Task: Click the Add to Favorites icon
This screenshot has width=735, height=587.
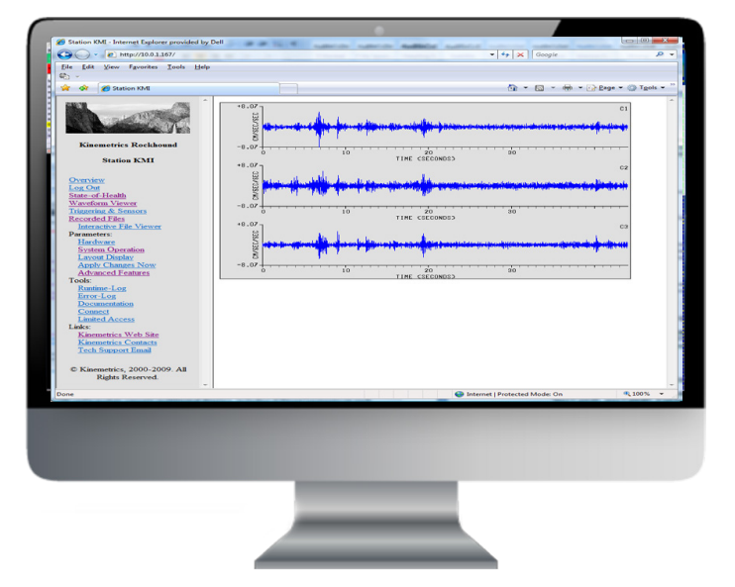Action: [83, 88]
